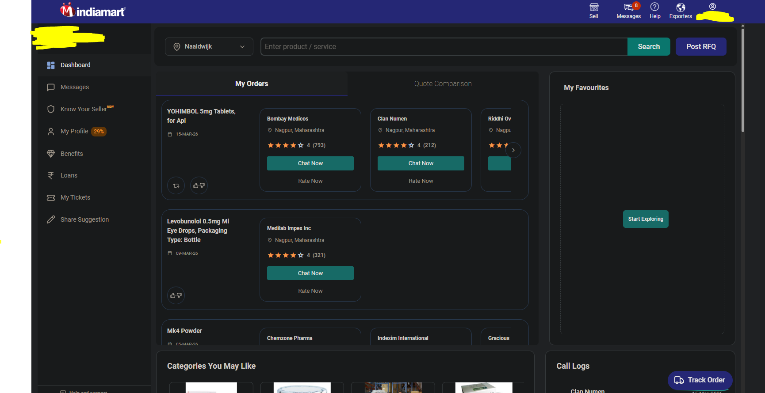Viewport: 765px width, 393px height.
Task: Open My Tickets in sidebar
Action: [x=75, y=197]
